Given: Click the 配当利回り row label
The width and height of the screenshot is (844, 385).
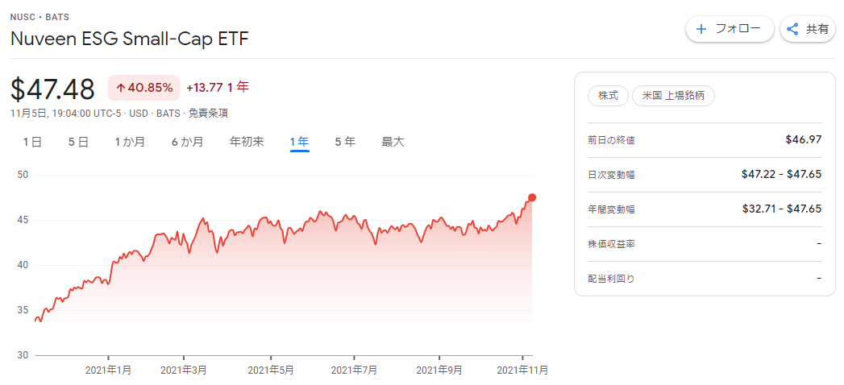Looking at the screenshot, I should [x=611, y=279].
